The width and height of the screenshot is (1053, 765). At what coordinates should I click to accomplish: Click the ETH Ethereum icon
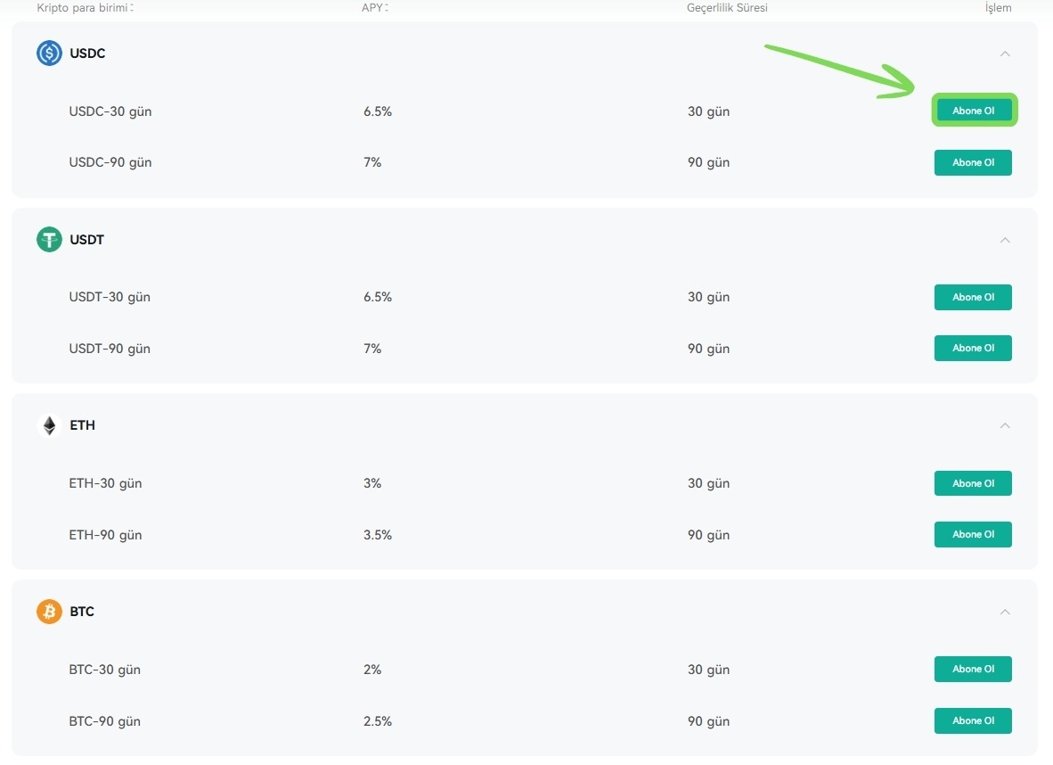[x=49, y=425]
